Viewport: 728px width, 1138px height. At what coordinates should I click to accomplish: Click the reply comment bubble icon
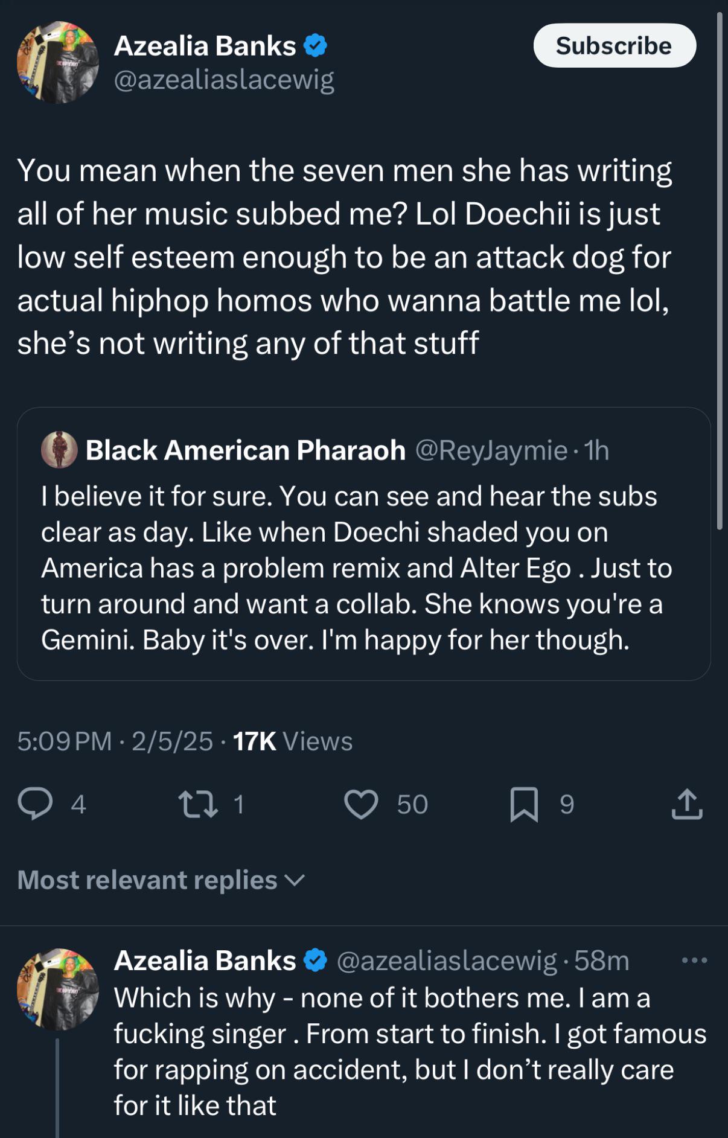pyautogui.click(x=35, y=804)
